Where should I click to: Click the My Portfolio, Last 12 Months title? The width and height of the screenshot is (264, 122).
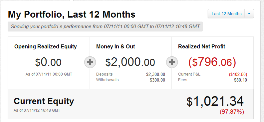pos(72,14)
